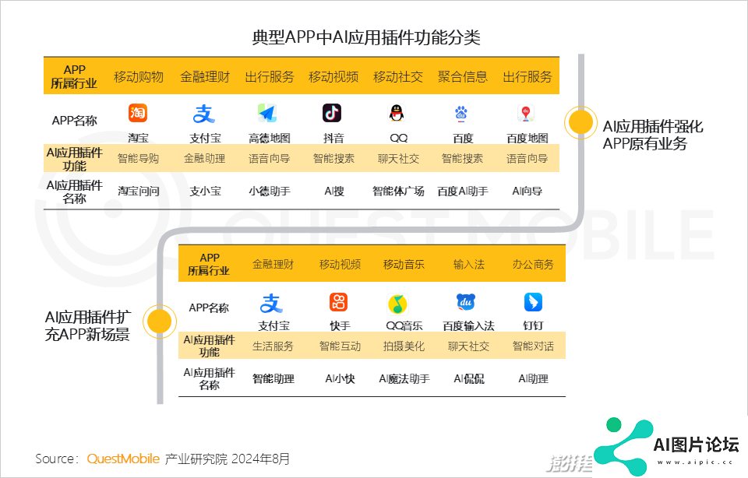Screen dimensions: 748x478
Task: Click the QQ音乐 music note icon
Action: (398, 304)
